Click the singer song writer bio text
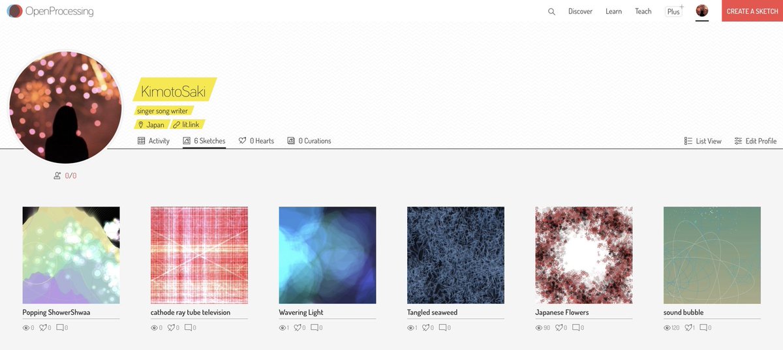The height and width of the screenshot is (350, 783). (162, 111)
